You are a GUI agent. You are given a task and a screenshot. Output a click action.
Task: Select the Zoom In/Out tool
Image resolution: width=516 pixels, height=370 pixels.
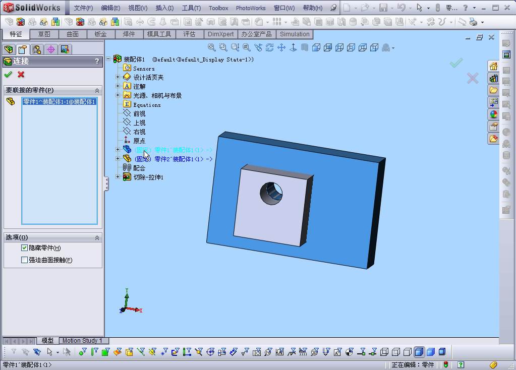click(235, 48)
